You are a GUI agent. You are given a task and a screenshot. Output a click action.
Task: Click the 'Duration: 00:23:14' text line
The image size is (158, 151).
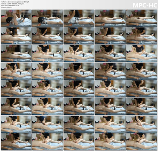(7, 8)
